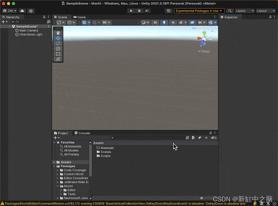Select the Rect tool
This screenshot has width=278, height=206.
[58, 54]
